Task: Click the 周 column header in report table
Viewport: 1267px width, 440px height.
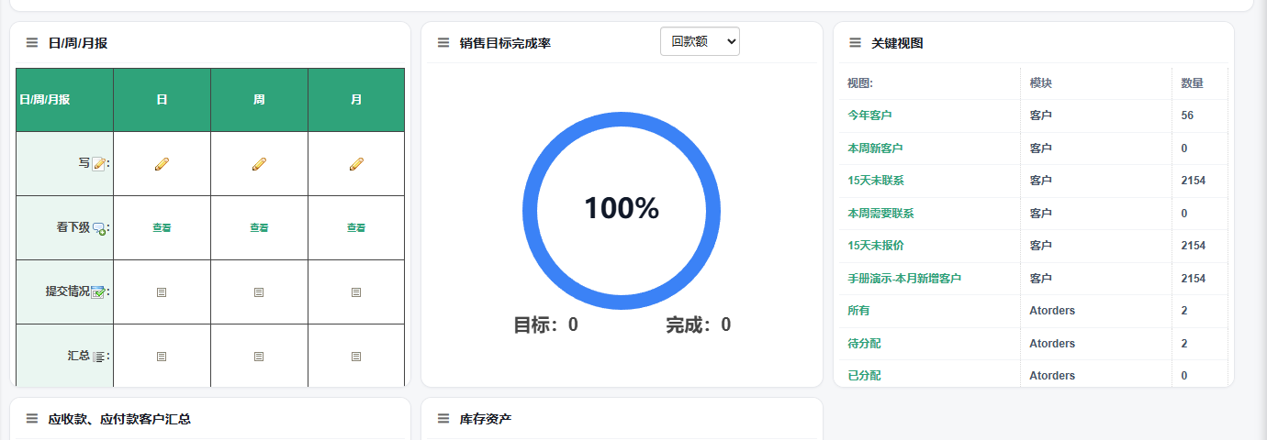Action: click(x=259, y=100)
